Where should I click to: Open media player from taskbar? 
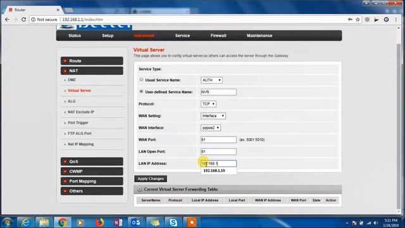point(80,222)
